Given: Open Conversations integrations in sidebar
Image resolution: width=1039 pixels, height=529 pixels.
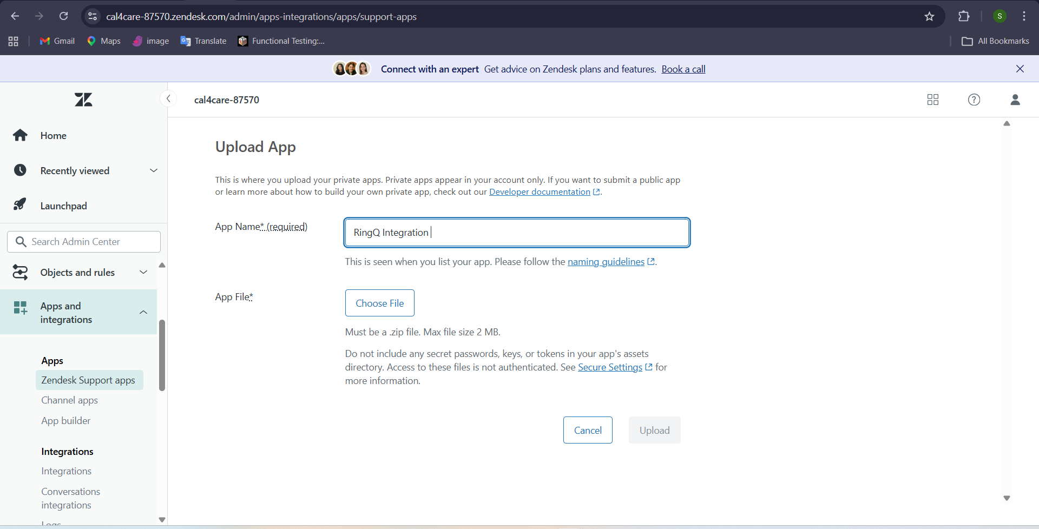Looking at the screenshot, I should 71,498.
